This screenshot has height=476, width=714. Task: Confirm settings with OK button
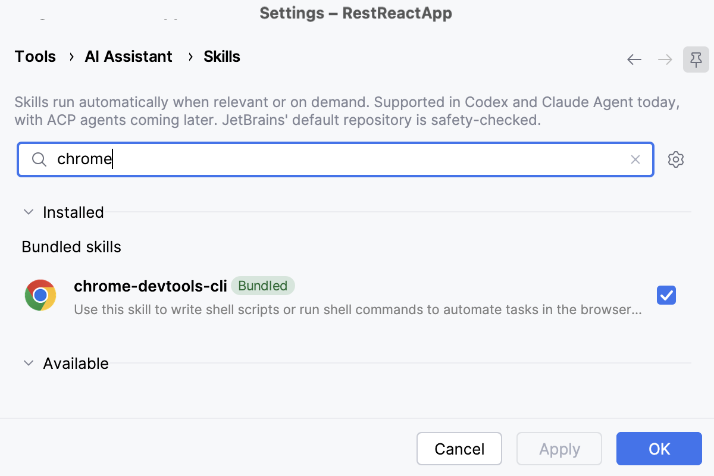[x=659, y=449]
